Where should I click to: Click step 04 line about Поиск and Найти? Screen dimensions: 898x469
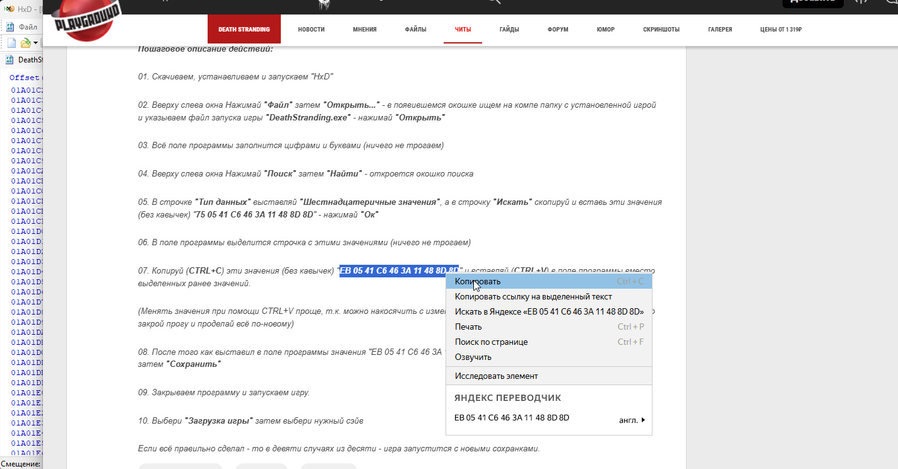[x=305, y=173]
